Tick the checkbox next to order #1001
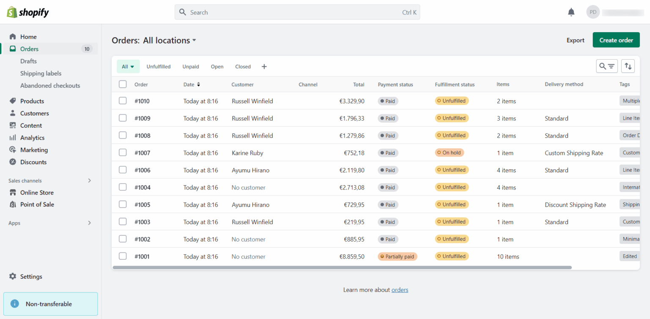This screenshot has width=650, height=319. [x=122, y=256]
